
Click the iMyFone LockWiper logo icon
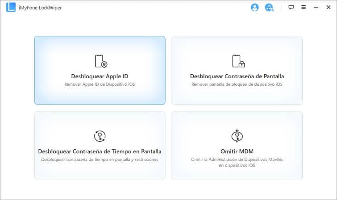[11, 7]
